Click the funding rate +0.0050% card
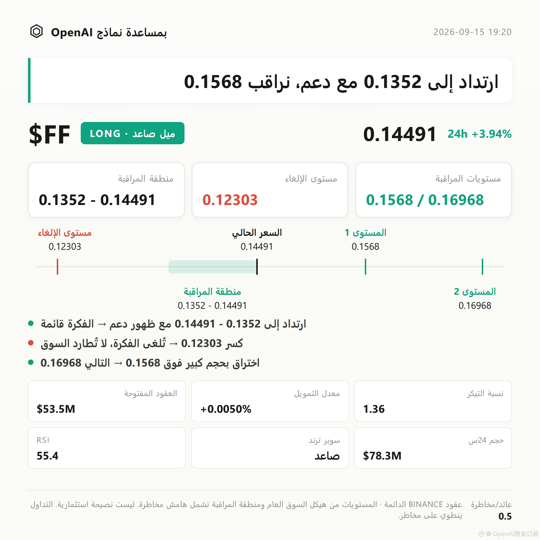Screen dimensions: 540x540 [x=270, y=401]
